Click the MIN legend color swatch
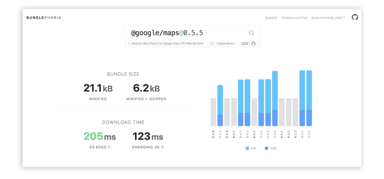 [247, 148]
